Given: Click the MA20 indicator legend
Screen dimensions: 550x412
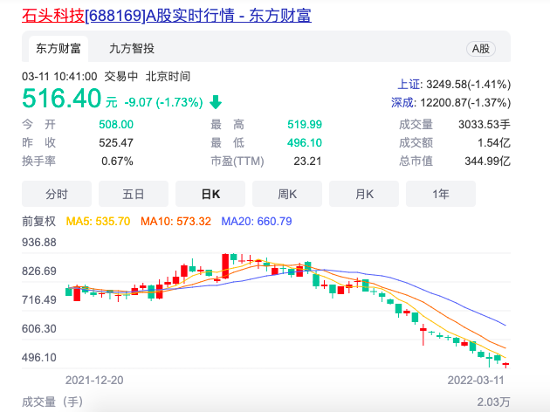Looking at the screenshot, I should coord(256,222).
